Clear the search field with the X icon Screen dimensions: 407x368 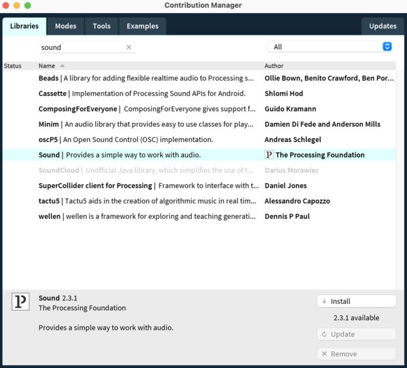click(129, 47)
